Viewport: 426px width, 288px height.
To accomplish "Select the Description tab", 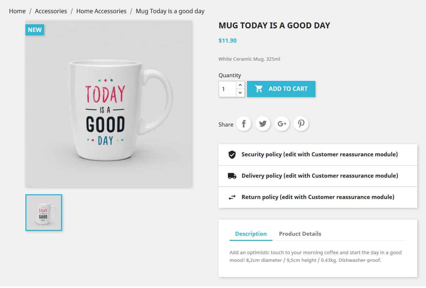I will pos(251,234).
